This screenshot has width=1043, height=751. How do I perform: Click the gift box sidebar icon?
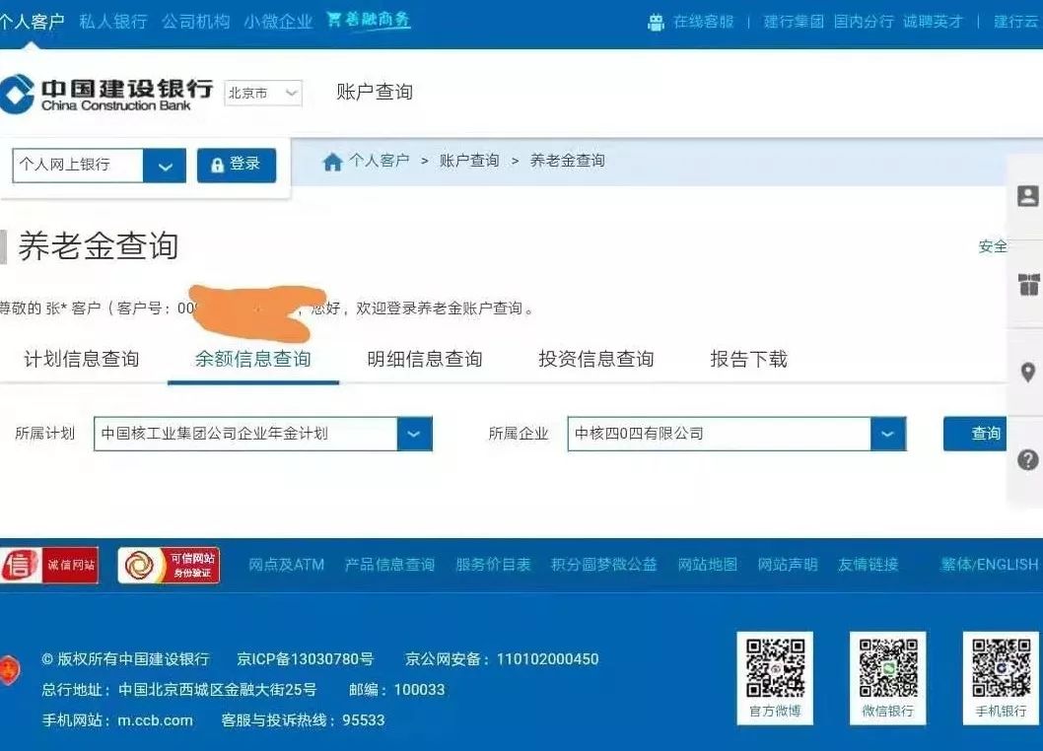[1028, 284]
